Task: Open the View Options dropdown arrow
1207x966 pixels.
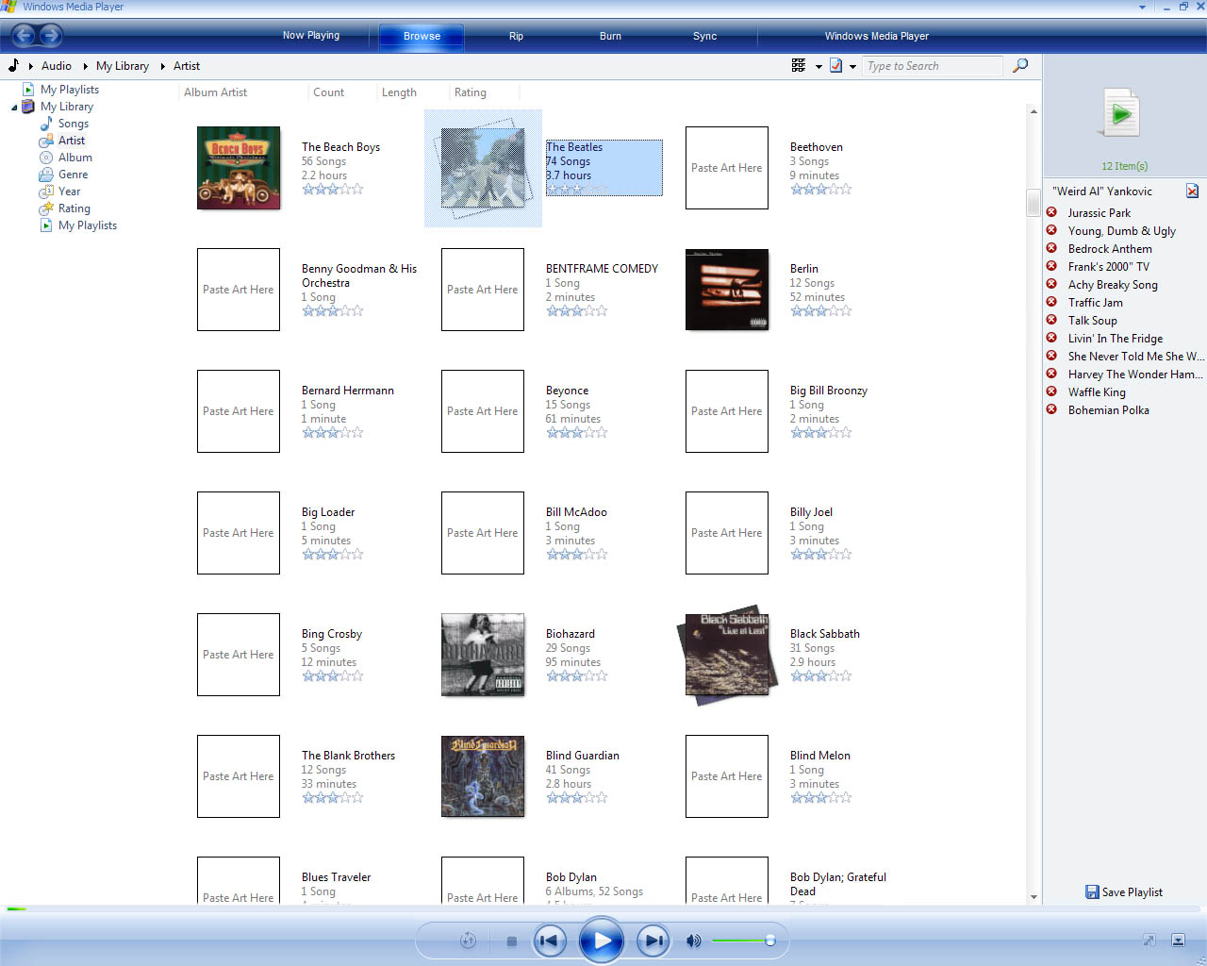Action: (x=818, y=66)
